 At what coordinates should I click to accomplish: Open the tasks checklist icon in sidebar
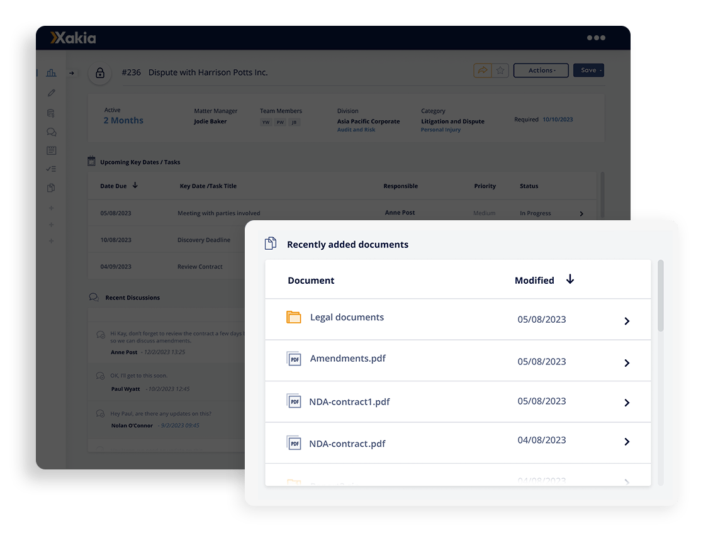point(51,169)
